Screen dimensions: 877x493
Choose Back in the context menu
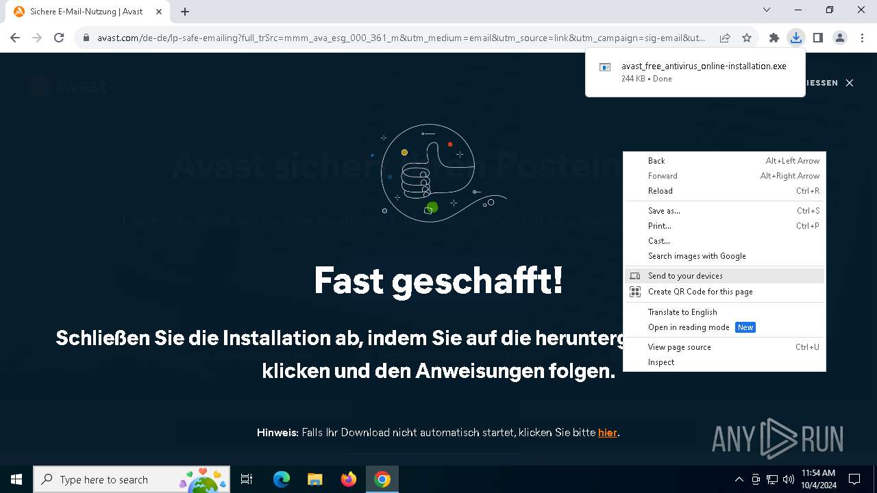[x=725, y=161]
